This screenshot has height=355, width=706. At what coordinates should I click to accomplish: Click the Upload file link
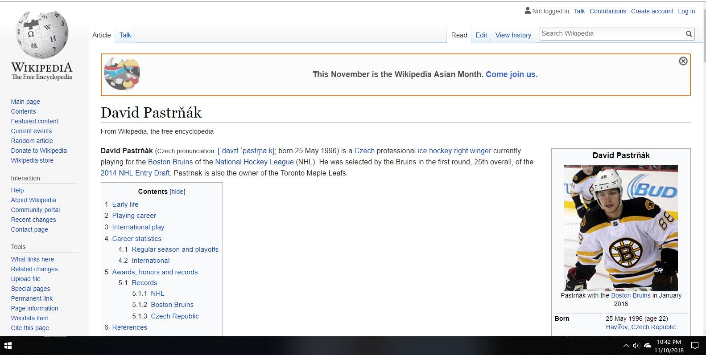tap(25, 279)
